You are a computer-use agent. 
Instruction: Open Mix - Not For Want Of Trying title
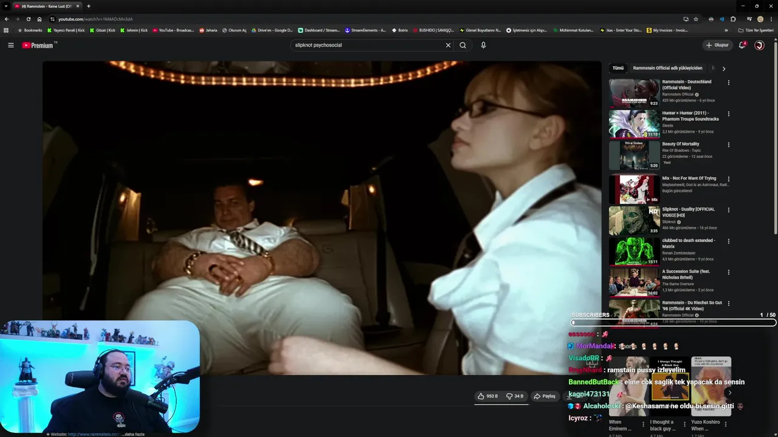pyautogui.click(x=689, y=178)
